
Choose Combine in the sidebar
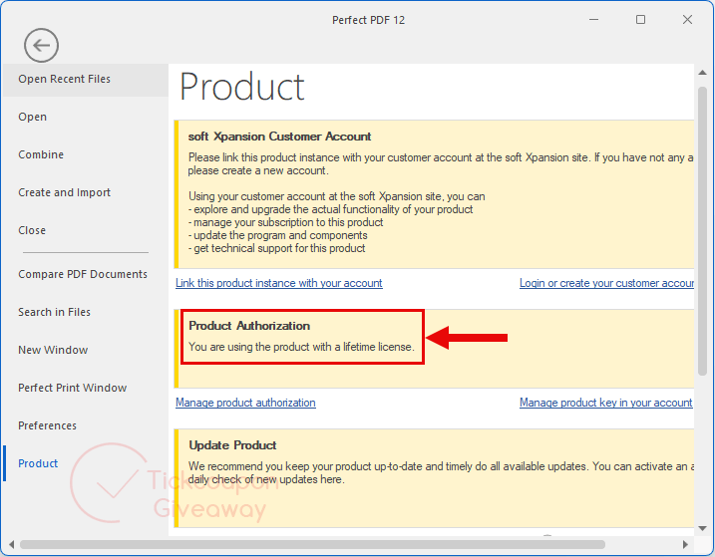tap(41, 154)
